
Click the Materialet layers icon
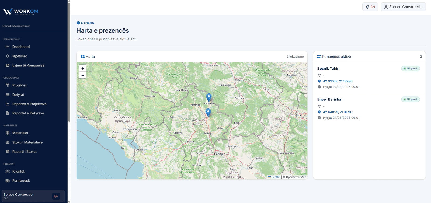pyautogui.click(x=8, y=133)
